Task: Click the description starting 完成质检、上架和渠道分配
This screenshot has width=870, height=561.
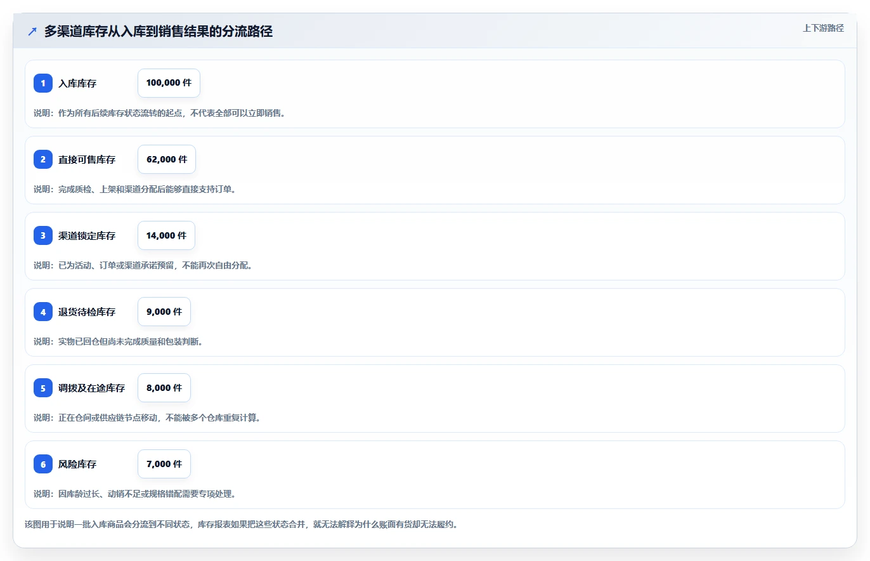Action: (134, 189)
